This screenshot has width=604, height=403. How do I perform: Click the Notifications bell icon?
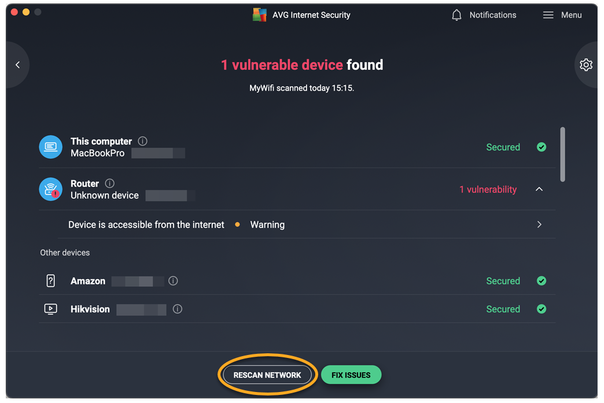point(456,15)
